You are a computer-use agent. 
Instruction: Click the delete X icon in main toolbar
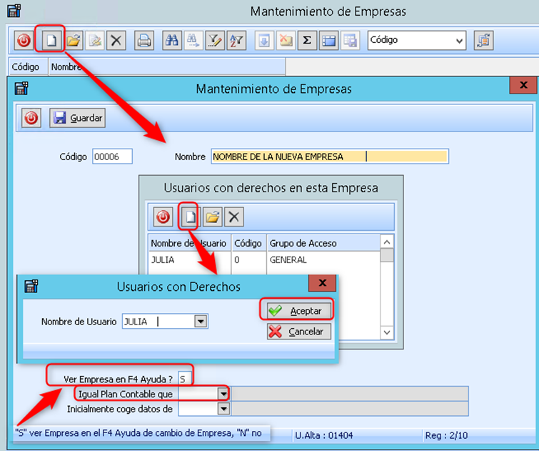[116, 41]
